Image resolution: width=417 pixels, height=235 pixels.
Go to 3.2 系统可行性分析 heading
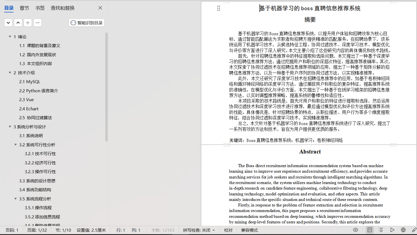37,145
